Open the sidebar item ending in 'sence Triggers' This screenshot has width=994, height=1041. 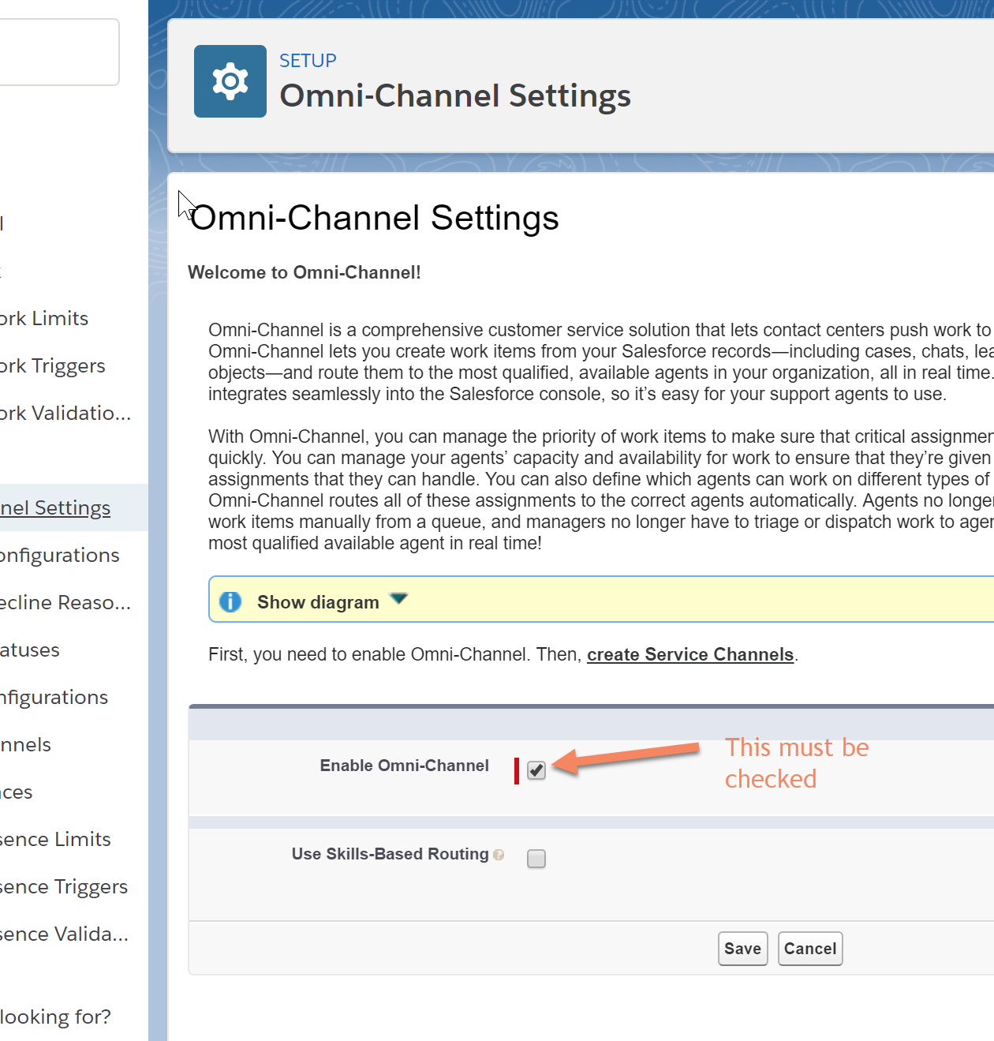(64, 886)
